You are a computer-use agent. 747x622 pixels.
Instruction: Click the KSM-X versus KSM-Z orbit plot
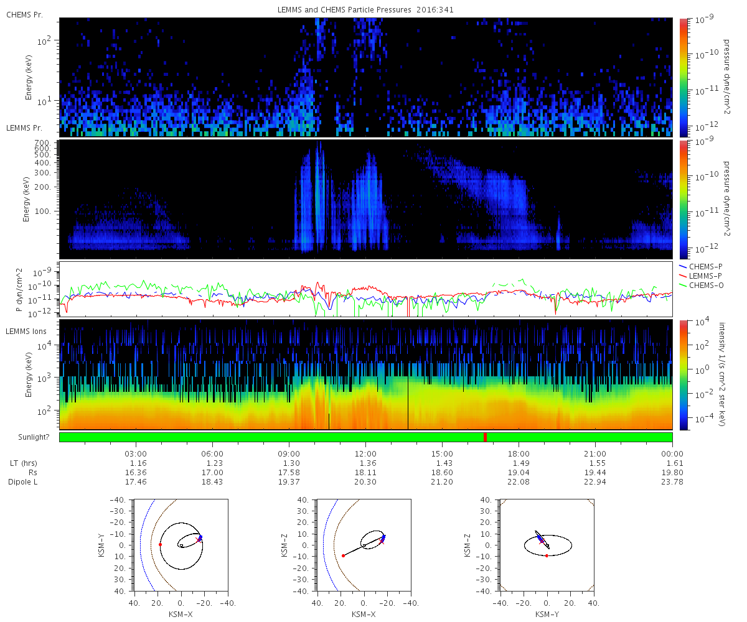[364, 544]
